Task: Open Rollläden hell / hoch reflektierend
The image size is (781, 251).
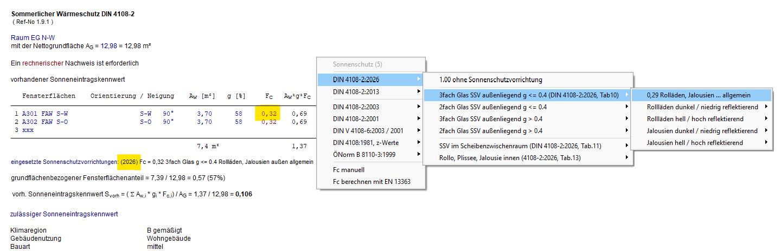Action: tap(702, 118)
